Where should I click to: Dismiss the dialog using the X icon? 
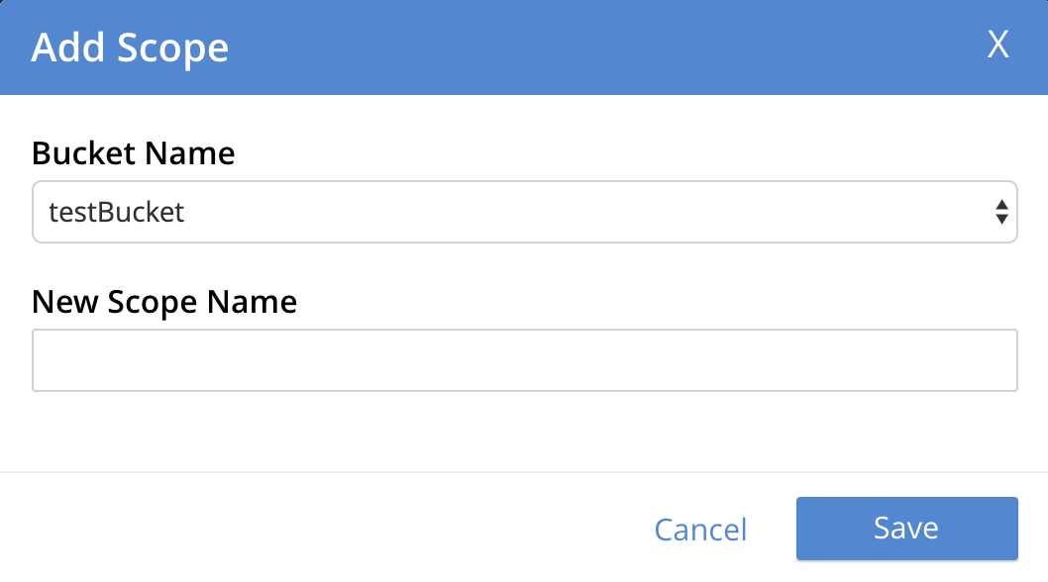pos(997,46)
